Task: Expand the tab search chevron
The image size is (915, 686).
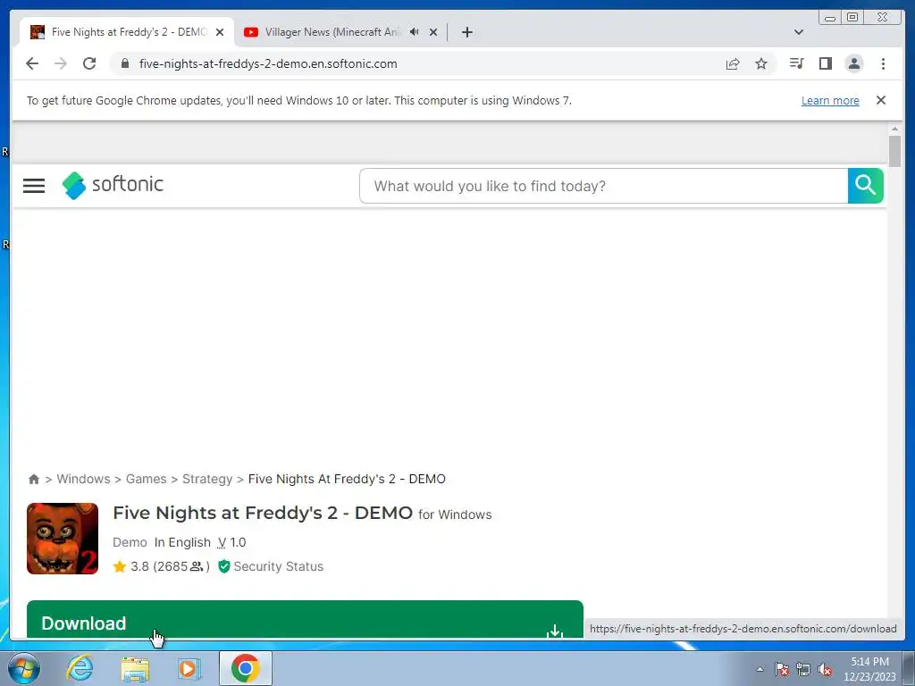Action: coord(799,32)
